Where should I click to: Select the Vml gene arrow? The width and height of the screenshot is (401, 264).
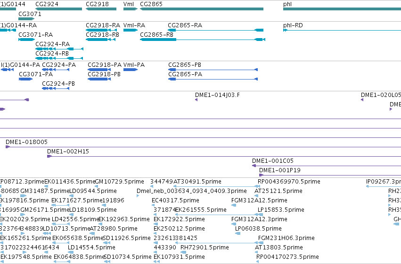(x=131, y=9)
